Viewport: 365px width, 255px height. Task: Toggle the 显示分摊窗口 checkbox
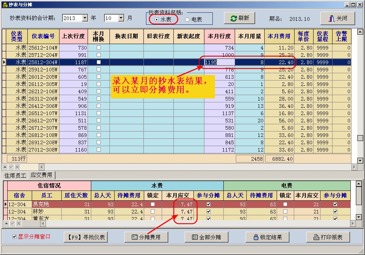(14, 237)
